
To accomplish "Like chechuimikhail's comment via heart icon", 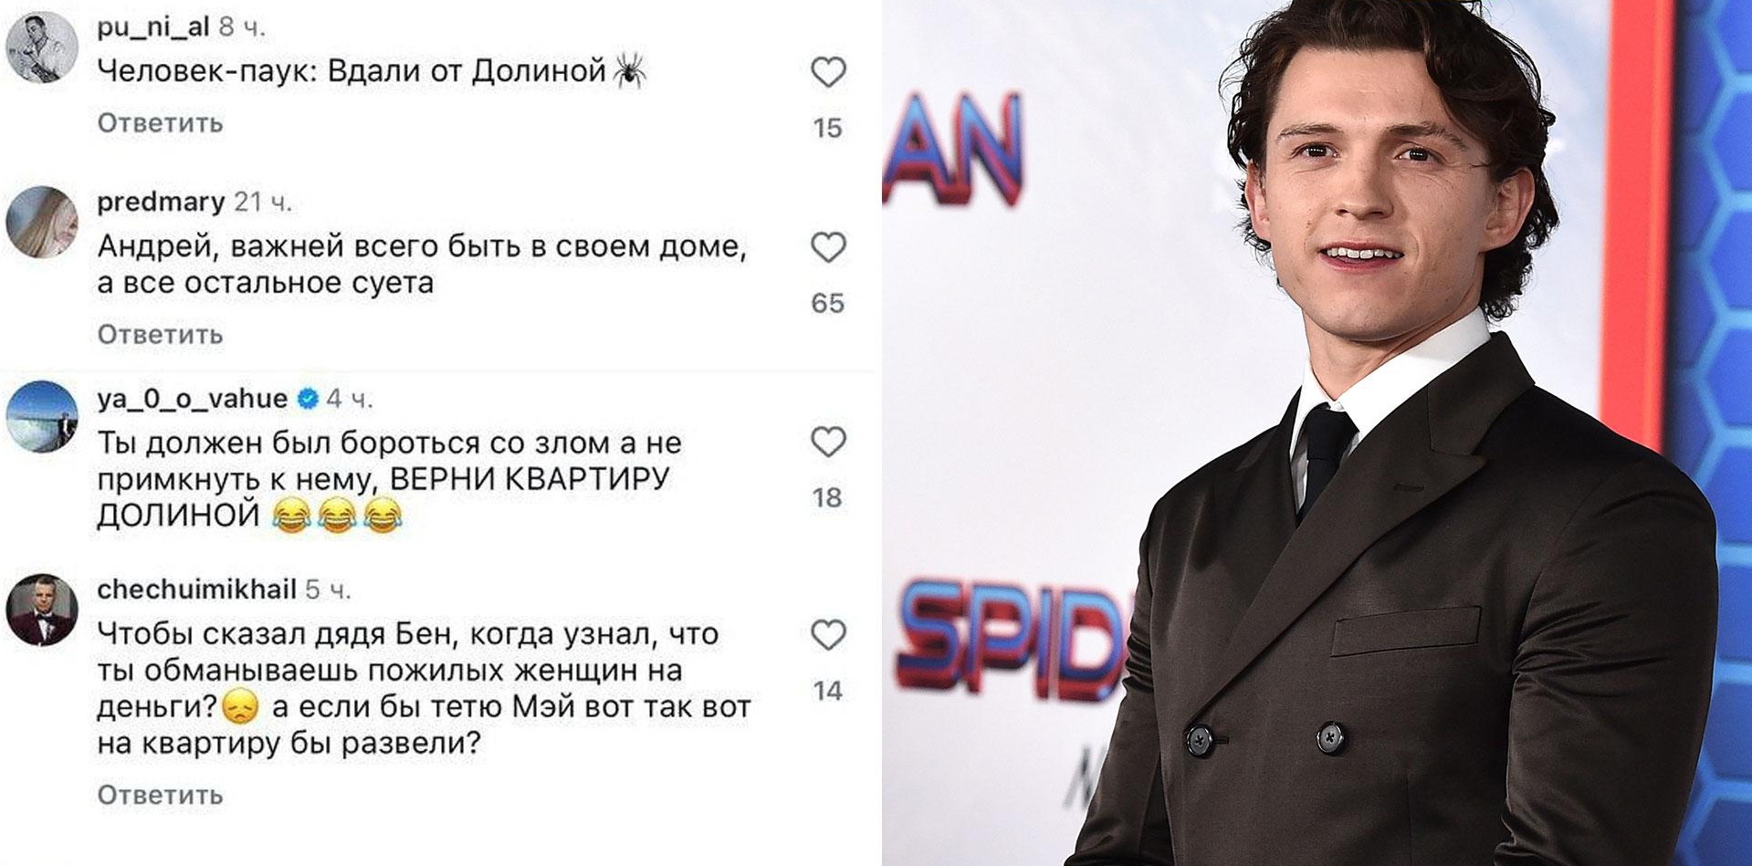I will (x=828, y=635).
